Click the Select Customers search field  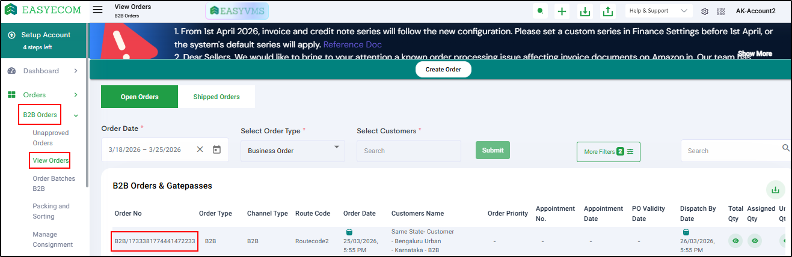tap(408, 151)
